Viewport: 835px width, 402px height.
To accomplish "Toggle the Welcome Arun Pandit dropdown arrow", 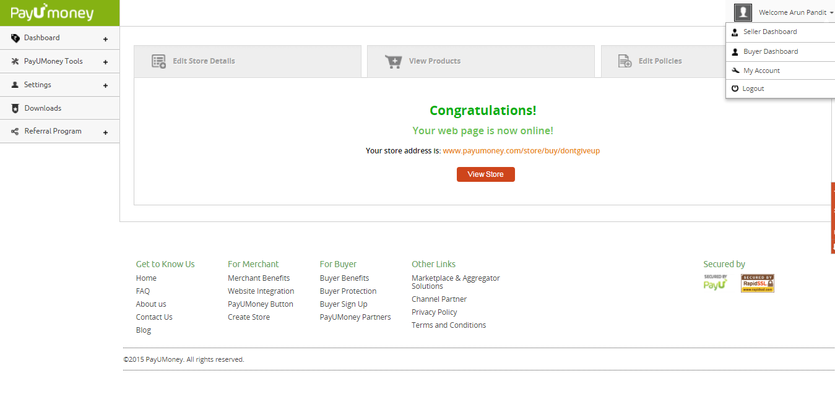I will (x=832, y=12).
